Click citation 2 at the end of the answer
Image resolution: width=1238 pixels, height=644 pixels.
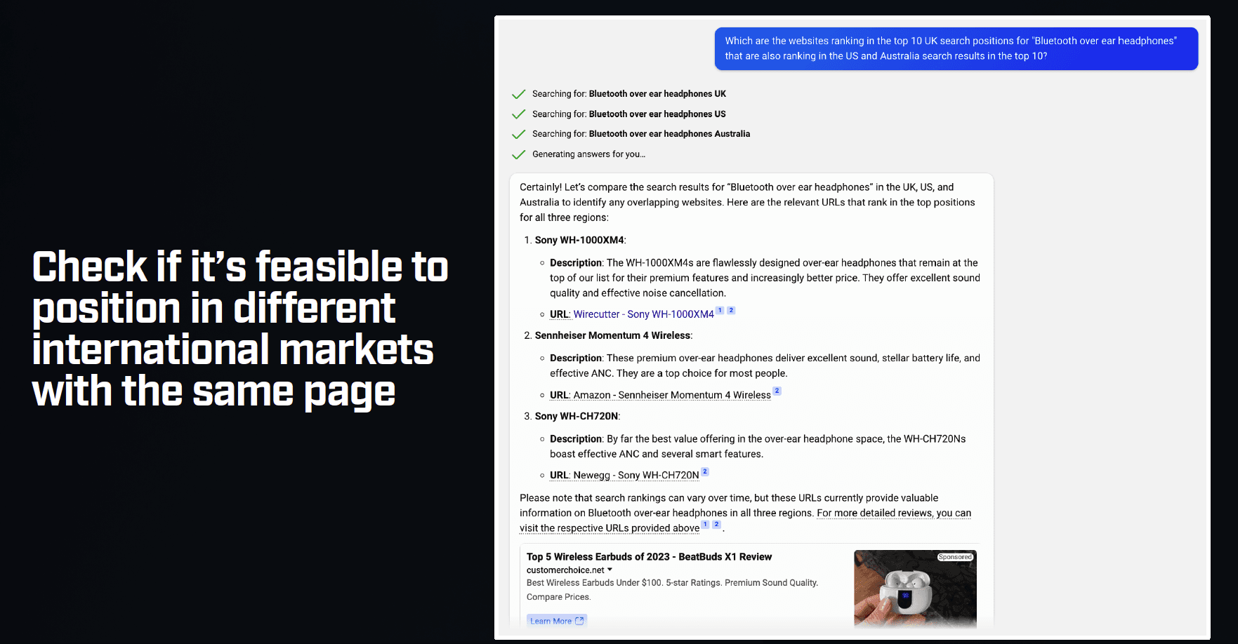(716, 524)
